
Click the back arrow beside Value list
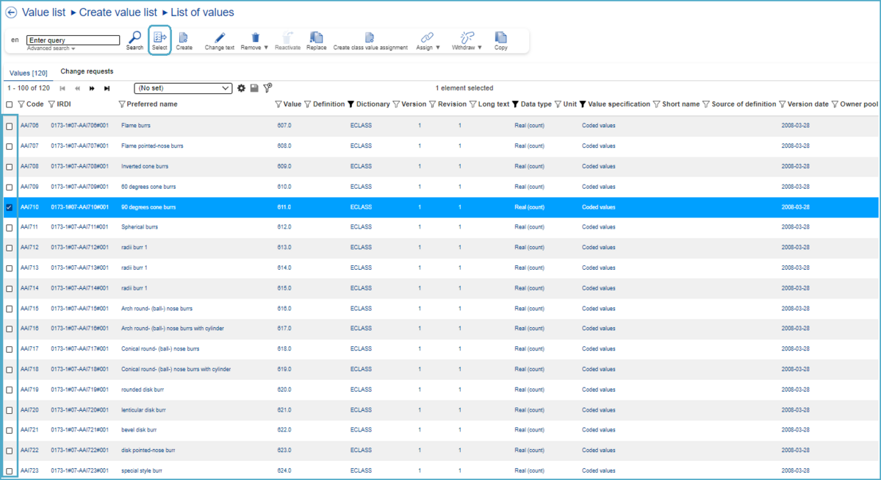[x=11, y=12]
